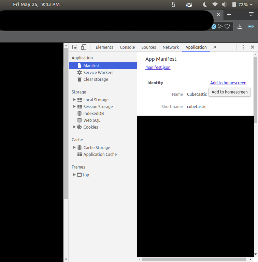Open the manifest.json link

coord(158,67)
